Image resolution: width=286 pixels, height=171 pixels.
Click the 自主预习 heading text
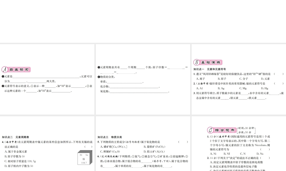[19, 70]
